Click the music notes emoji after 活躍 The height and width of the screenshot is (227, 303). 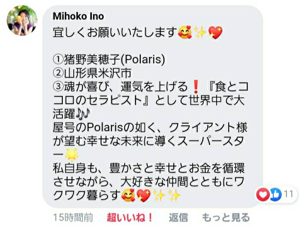[x=83, y=114]
